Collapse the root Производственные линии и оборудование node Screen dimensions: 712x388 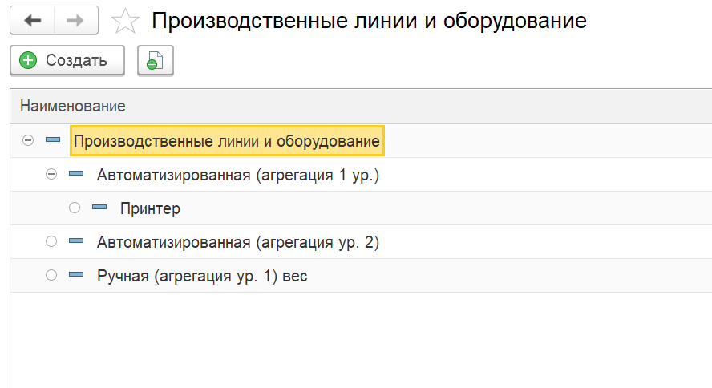[28, 140]
